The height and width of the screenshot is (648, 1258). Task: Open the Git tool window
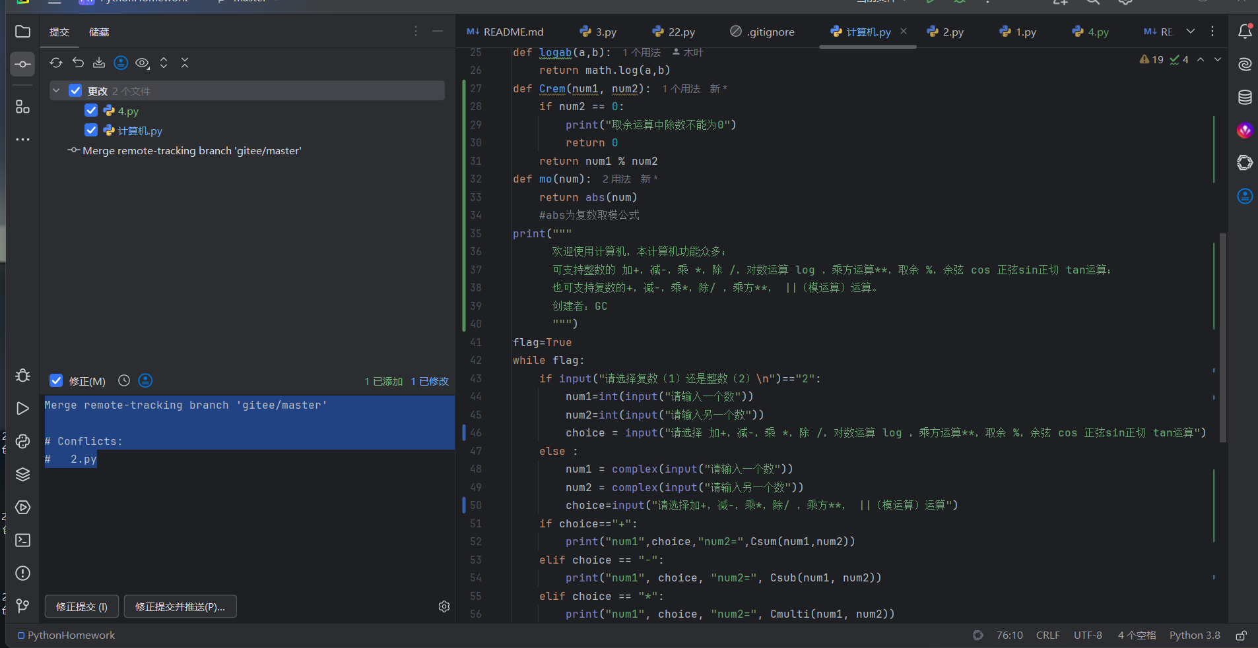[22, 606]
